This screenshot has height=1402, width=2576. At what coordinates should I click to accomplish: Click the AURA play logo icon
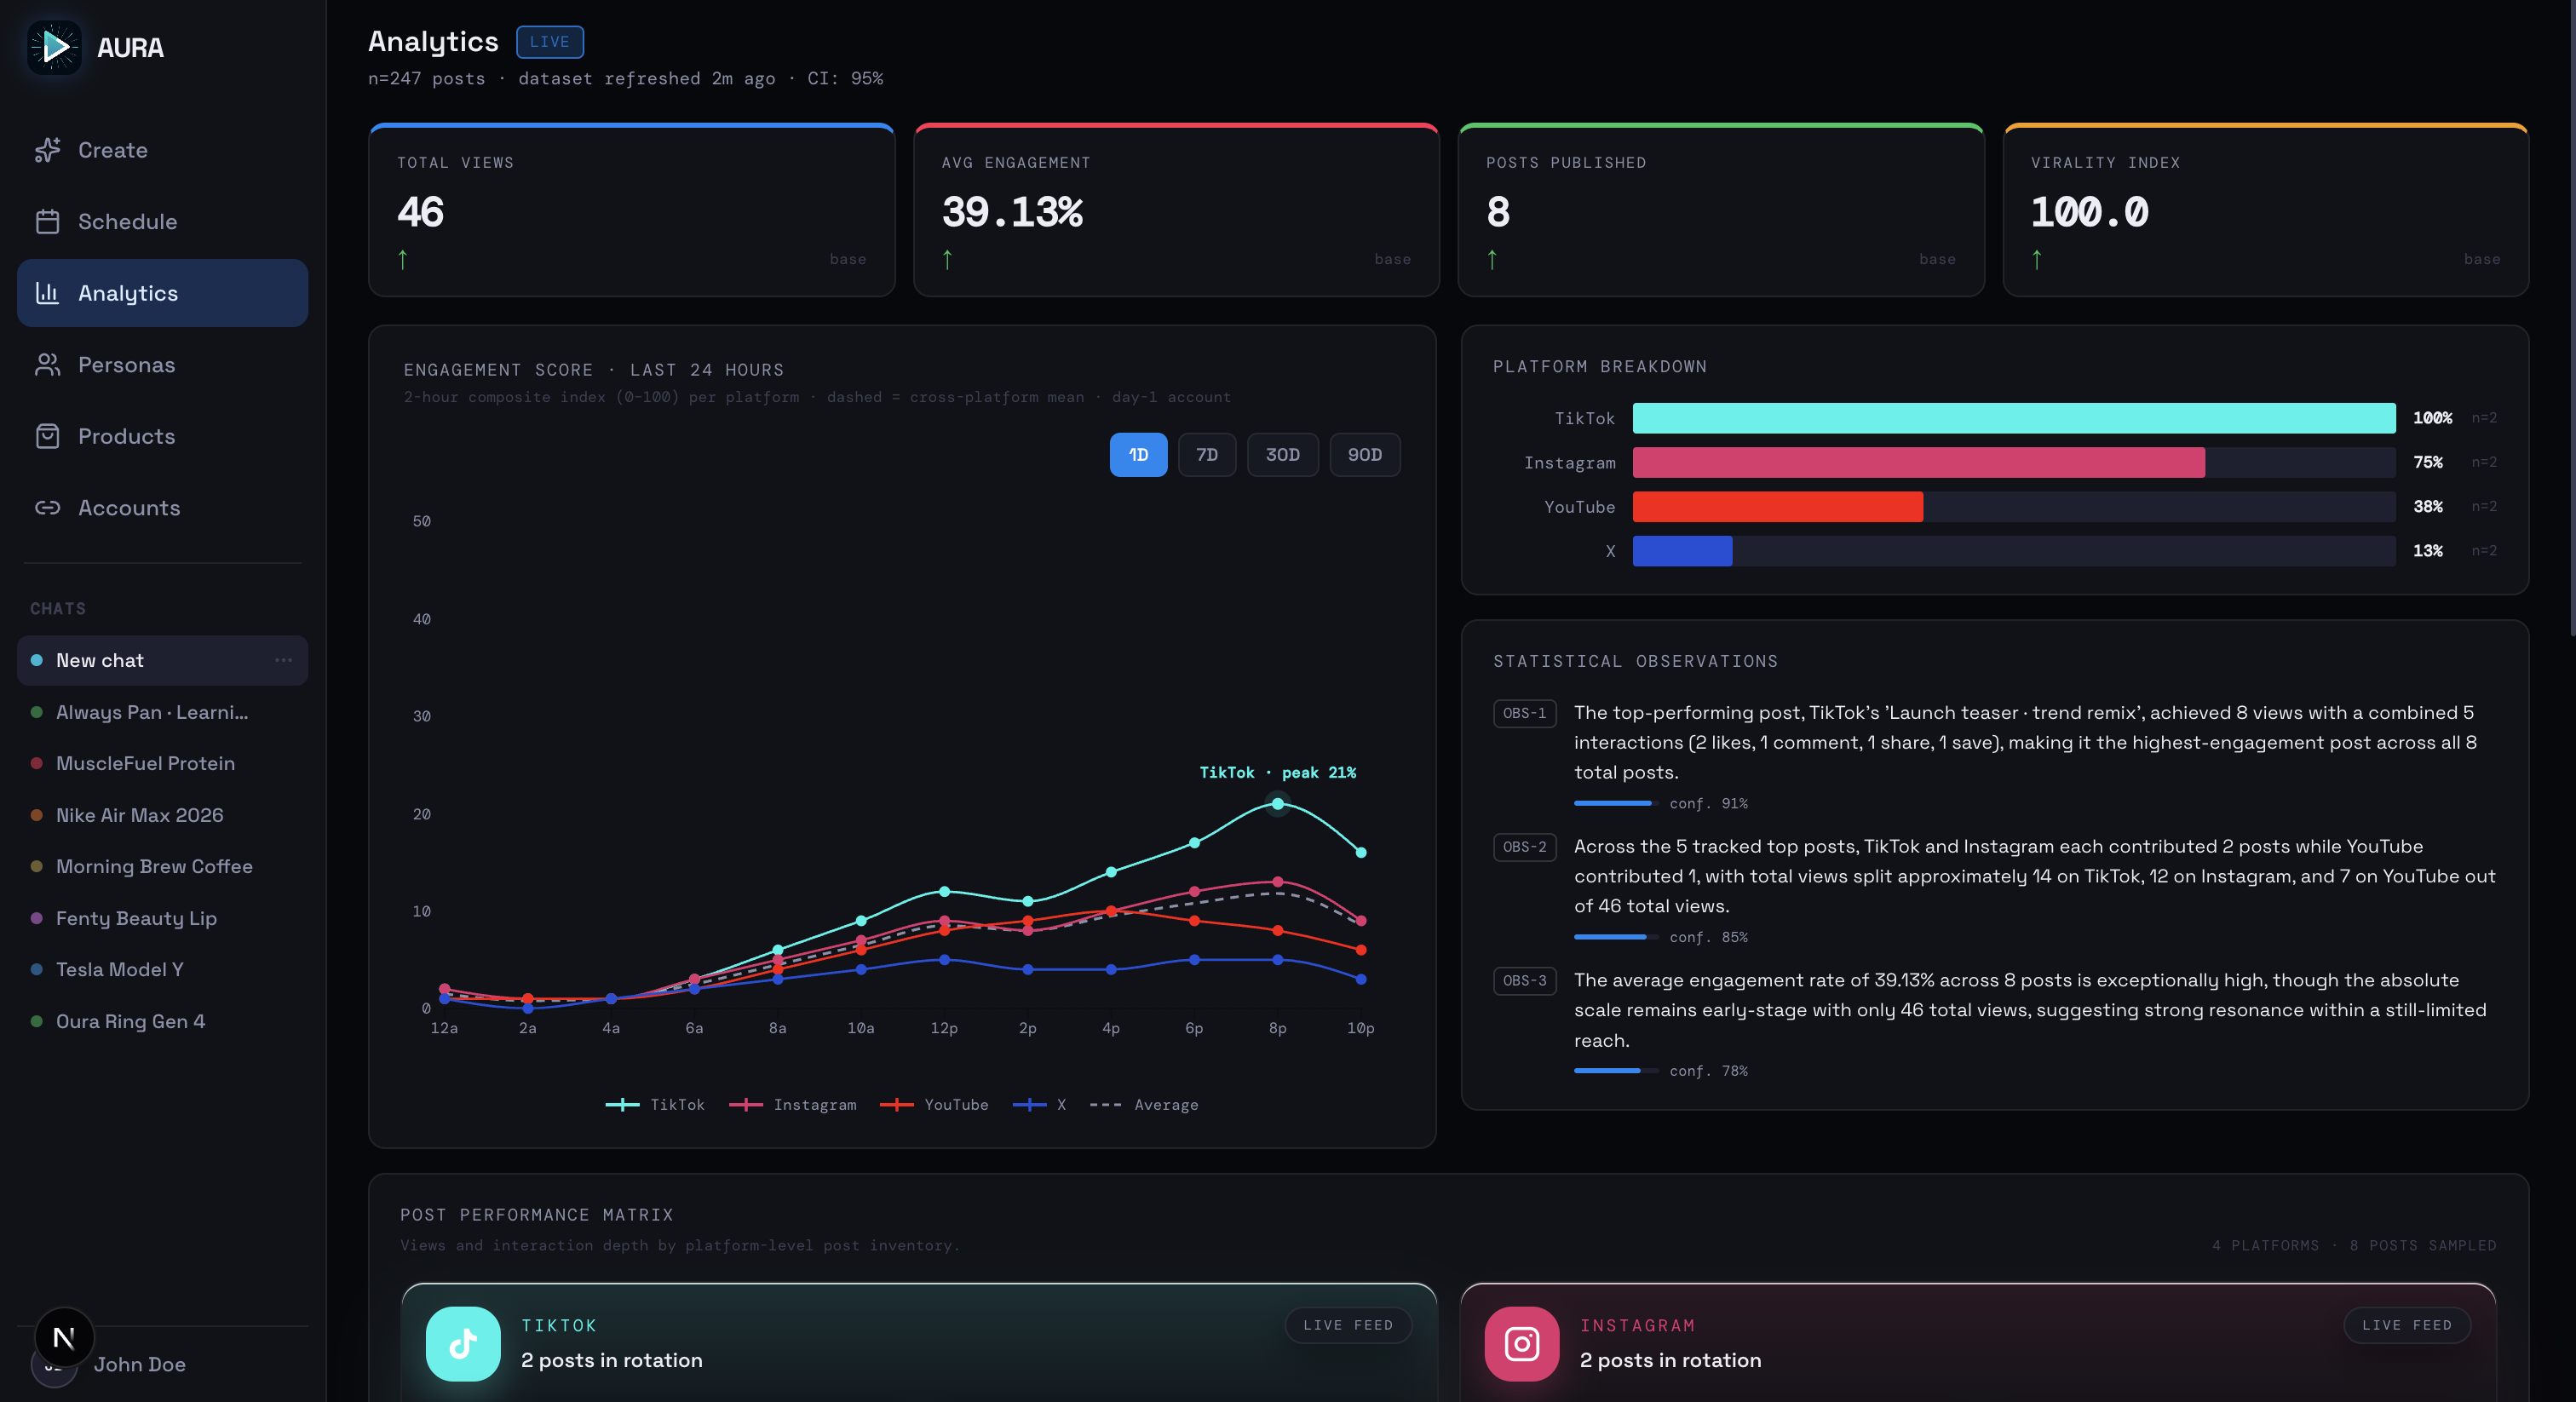point(54,47)
